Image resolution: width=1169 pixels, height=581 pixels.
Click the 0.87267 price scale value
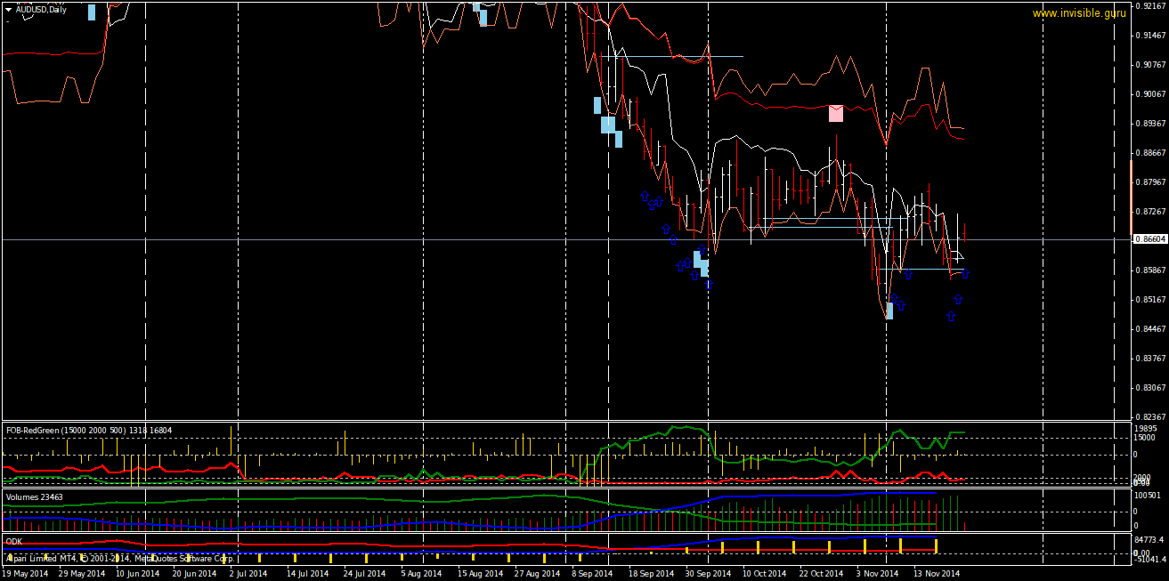(x=1150, y=211)
